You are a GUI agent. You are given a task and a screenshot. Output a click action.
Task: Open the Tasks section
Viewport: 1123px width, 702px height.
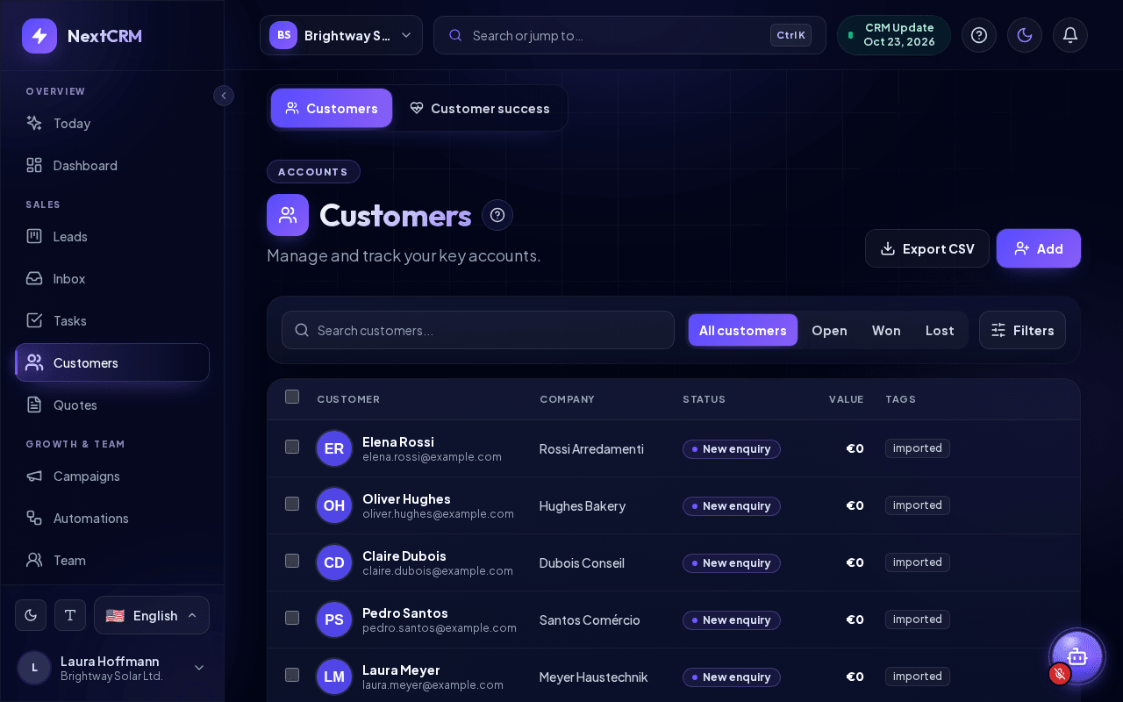112,321
